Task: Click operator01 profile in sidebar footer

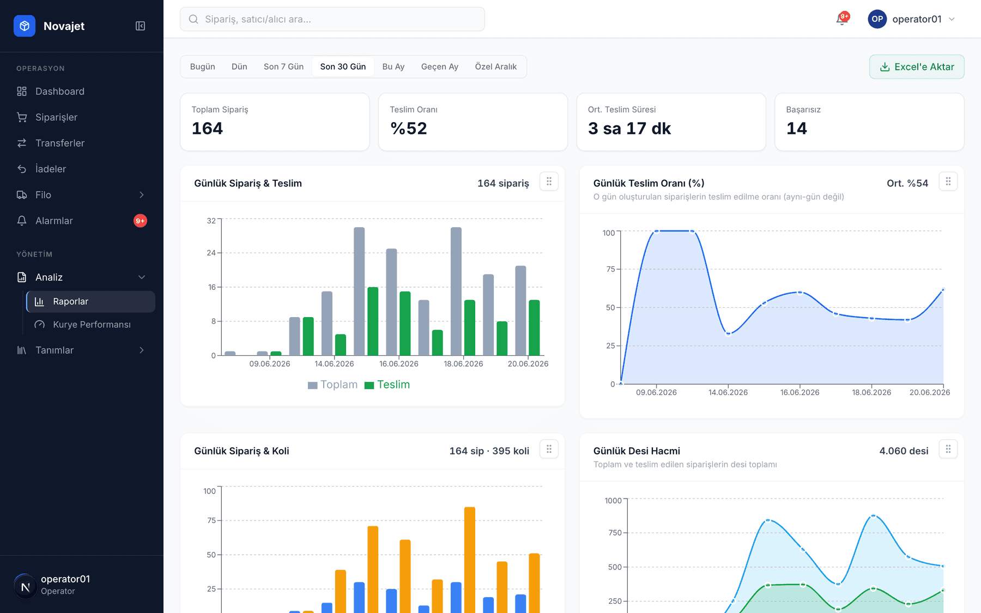Action: pyautogui.click(x=82, y=585)
